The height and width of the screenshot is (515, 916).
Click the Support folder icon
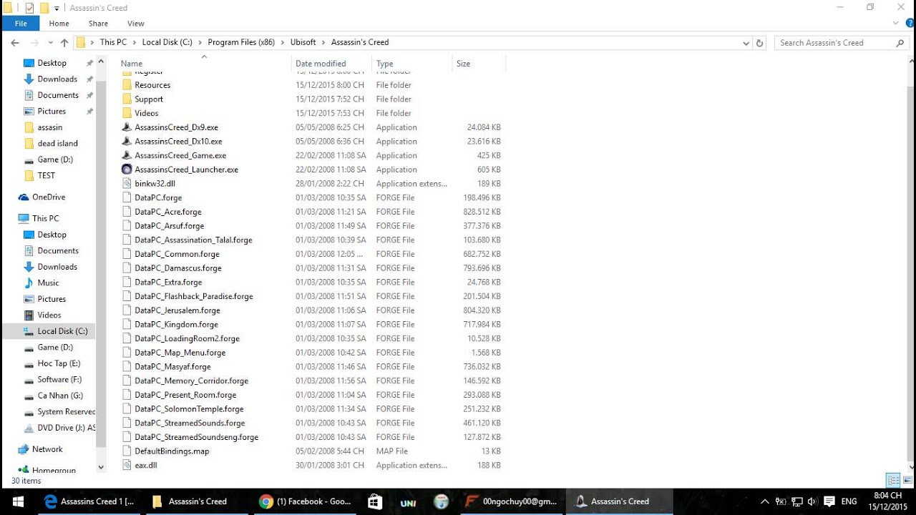[127, 99]
